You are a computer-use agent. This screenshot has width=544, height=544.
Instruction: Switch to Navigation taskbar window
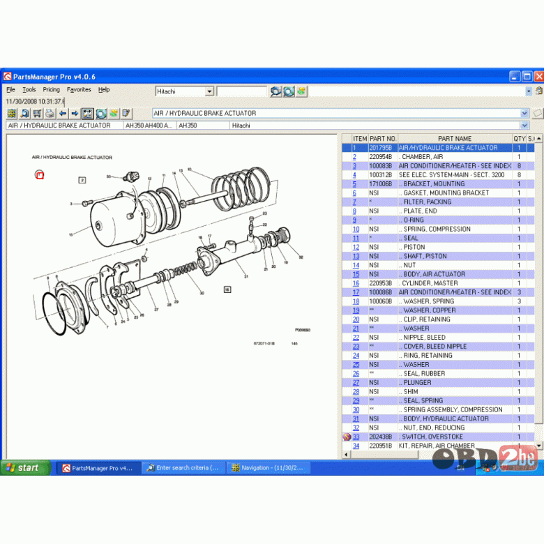point(269,468)
